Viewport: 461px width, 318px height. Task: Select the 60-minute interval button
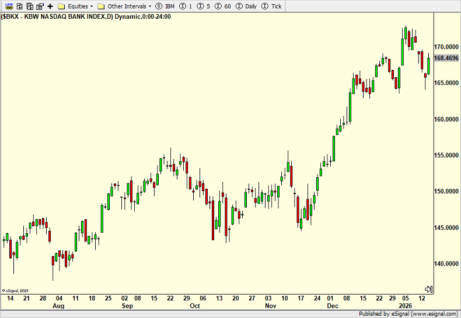[223, 6]
